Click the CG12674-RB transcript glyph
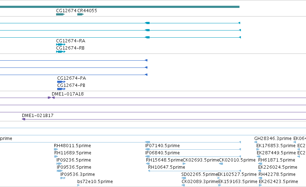The height and width of the screenshot is (187, 306). 61,52
